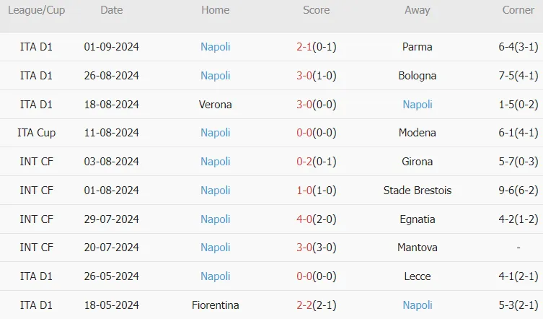The image size is (543, 319).
Task: Click the Stade Brestois team name
Action: [x=418, y=190]
